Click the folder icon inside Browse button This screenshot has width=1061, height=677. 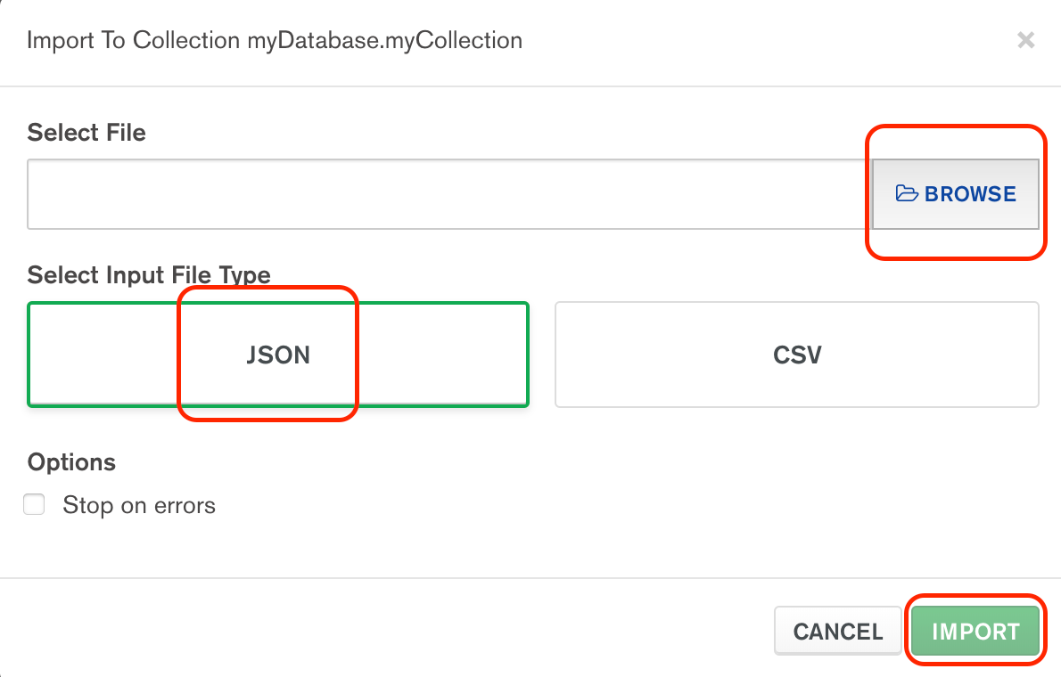click(907, 193)
